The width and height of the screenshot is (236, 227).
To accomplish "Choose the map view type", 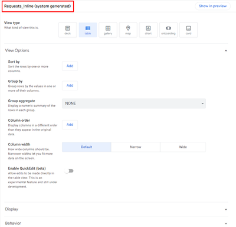I will tap(128, 30).
